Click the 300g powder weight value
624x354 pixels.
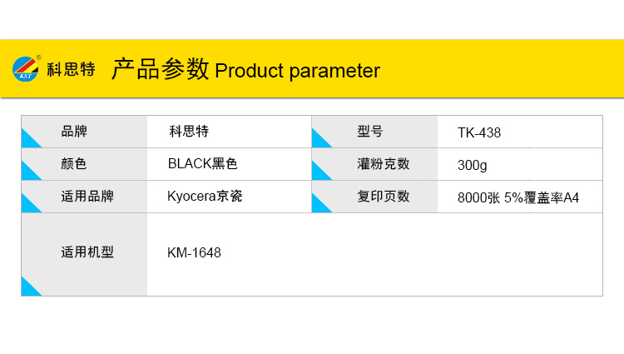472,165
